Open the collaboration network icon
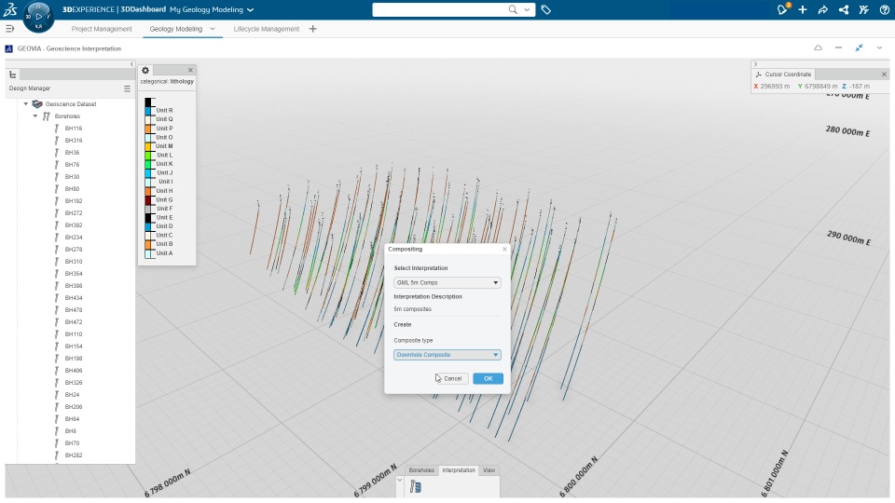The image size is (895, 503). [x=844, y=9]
